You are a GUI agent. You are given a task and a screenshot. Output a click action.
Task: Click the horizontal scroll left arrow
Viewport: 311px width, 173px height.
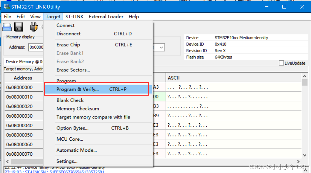(x=8, y=161)
